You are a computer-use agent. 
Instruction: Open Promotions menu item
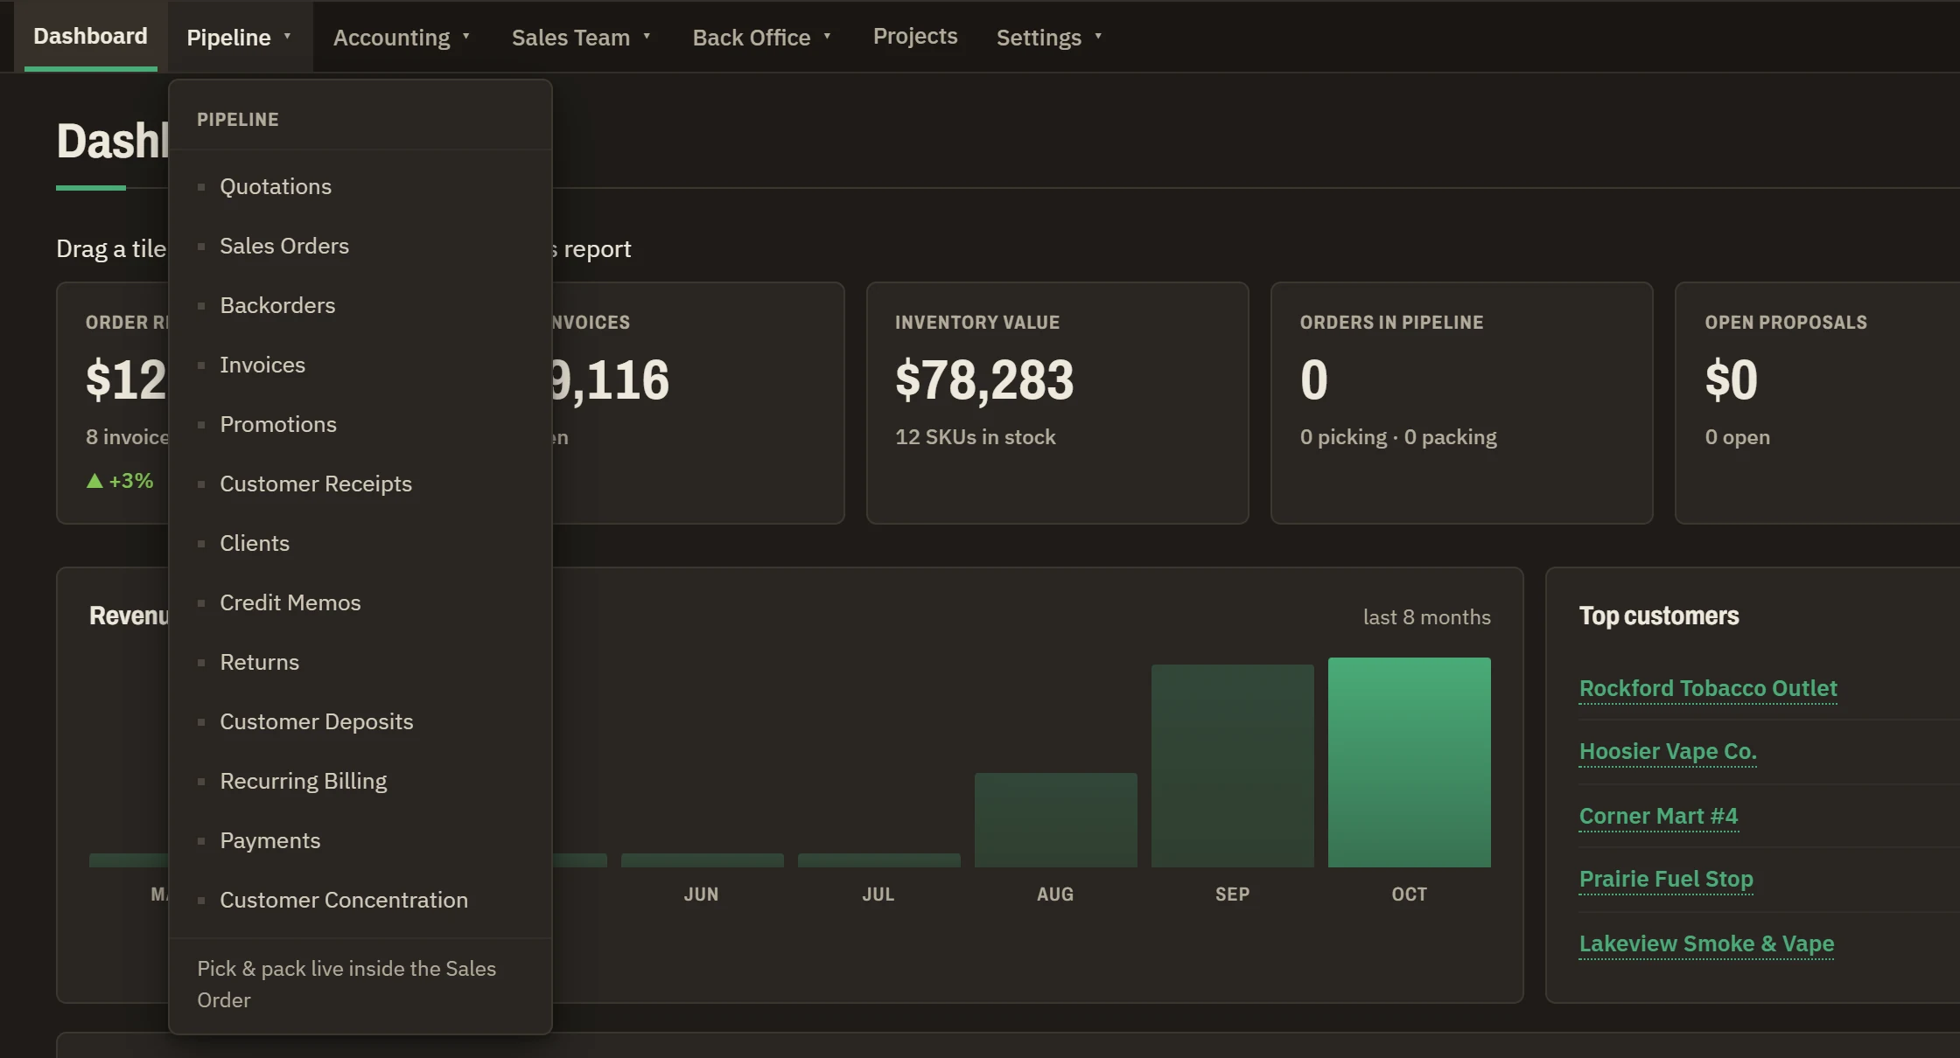click(x=360, y=424)
